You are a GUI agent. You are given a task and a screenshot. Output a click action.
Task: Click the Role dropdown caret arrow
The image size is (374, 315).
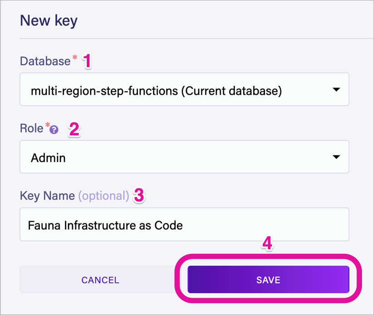(x=336, y=157)
